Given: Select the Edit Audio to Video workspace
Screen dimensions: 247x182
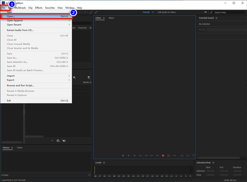Looking at the screenshot, I should click(166, 12).
